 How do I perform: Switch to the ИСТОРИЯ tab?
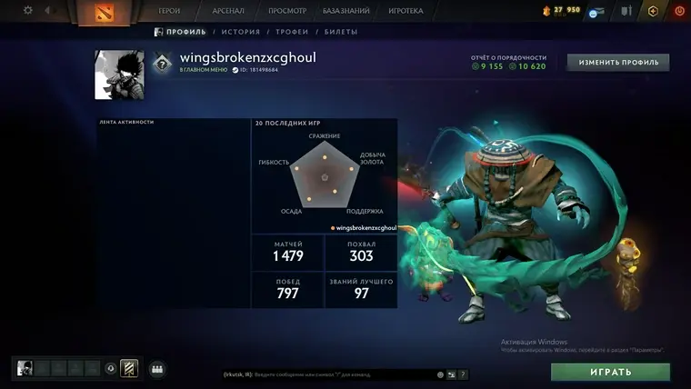[x=241, y=32]
